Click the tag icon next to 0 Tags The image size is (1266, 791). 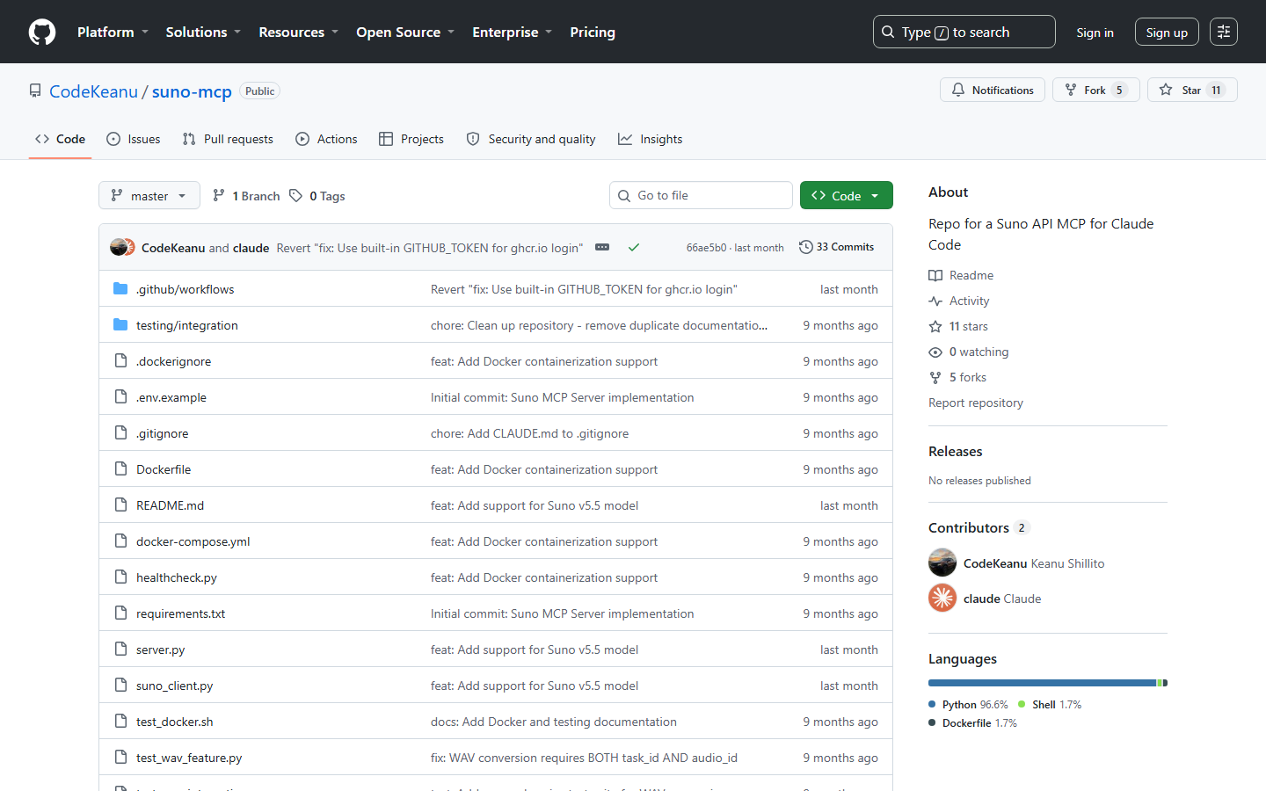pyautogui.click(x=296, y=195)
